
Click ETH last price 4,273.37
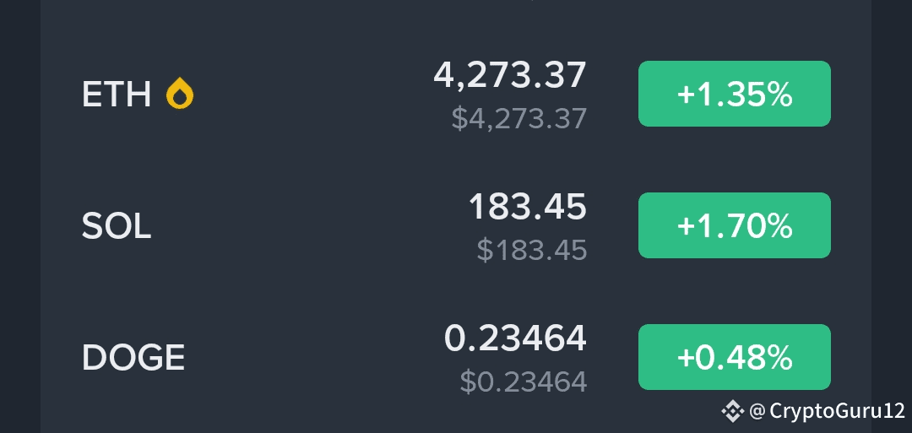pyautogui.click(x=510, y=76)
